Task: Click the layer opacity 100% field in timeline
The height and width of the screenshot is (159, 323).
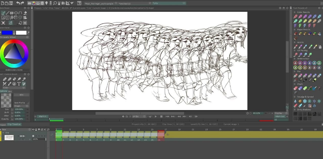Action: tap(39, 139)
